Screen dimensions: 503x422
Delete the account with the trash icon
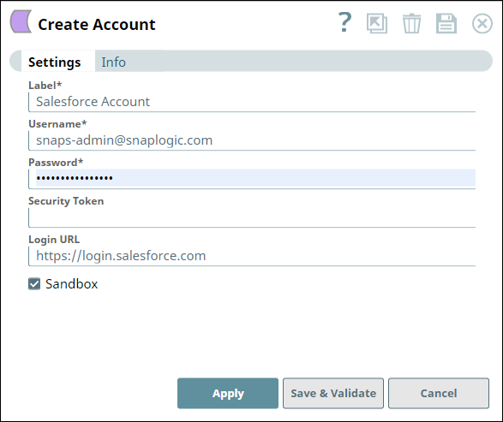coord(411,23)
